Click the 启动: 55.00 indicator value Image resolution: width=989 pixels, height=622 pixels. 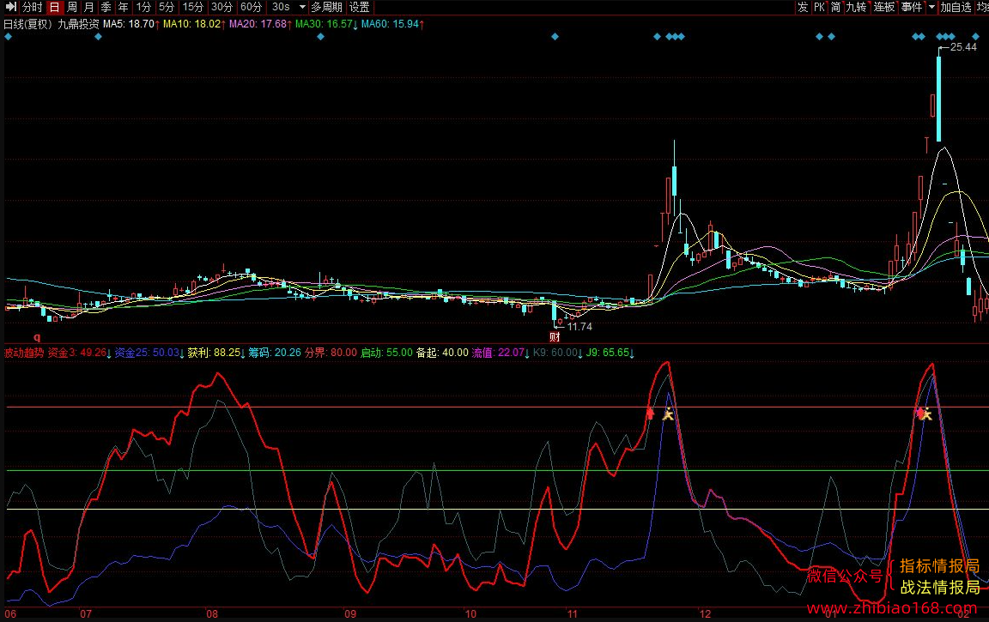pos(386,353)
